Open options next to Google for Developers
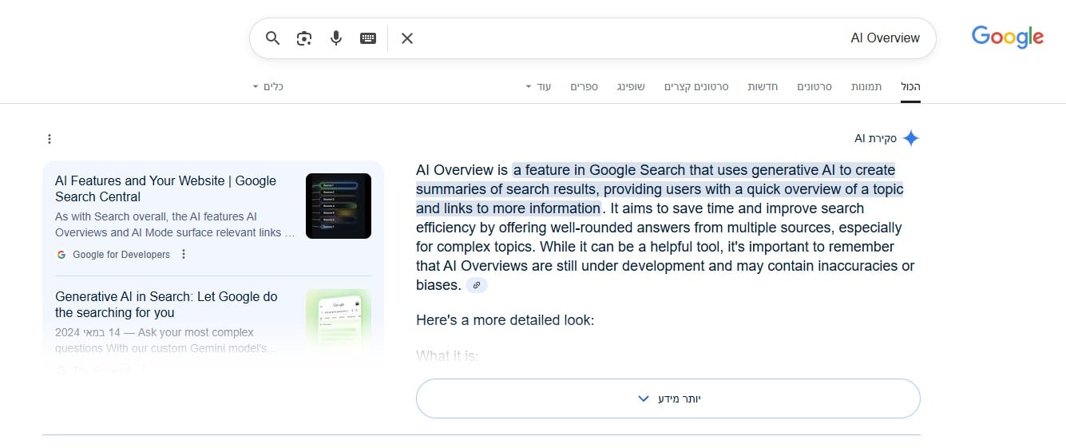The image size is (1066, 448). 184,255
